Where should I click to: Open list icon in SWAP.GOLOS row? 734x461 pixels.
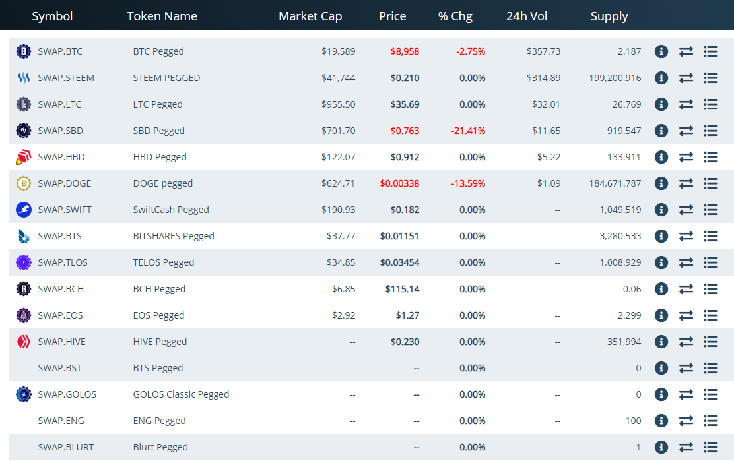pos(711,394)
